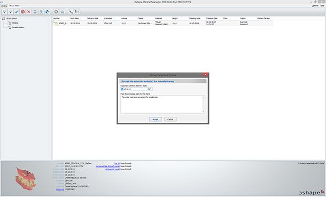The width and height of the screenshot is (326, 197).
Task: Click the TRIOS Inbox root tree icon
Action: pos(4,19)
